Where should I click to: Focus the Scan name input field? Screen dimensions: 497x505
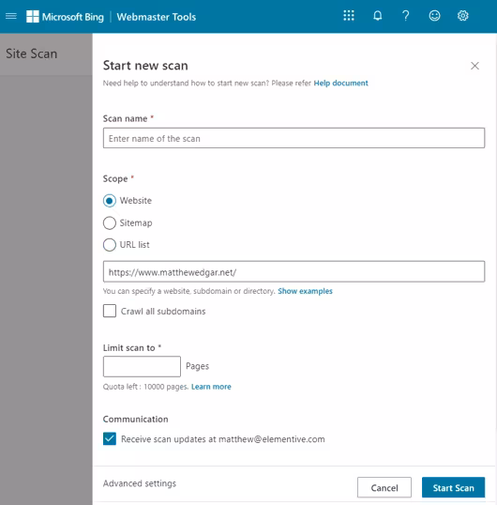tap(294, 138)
